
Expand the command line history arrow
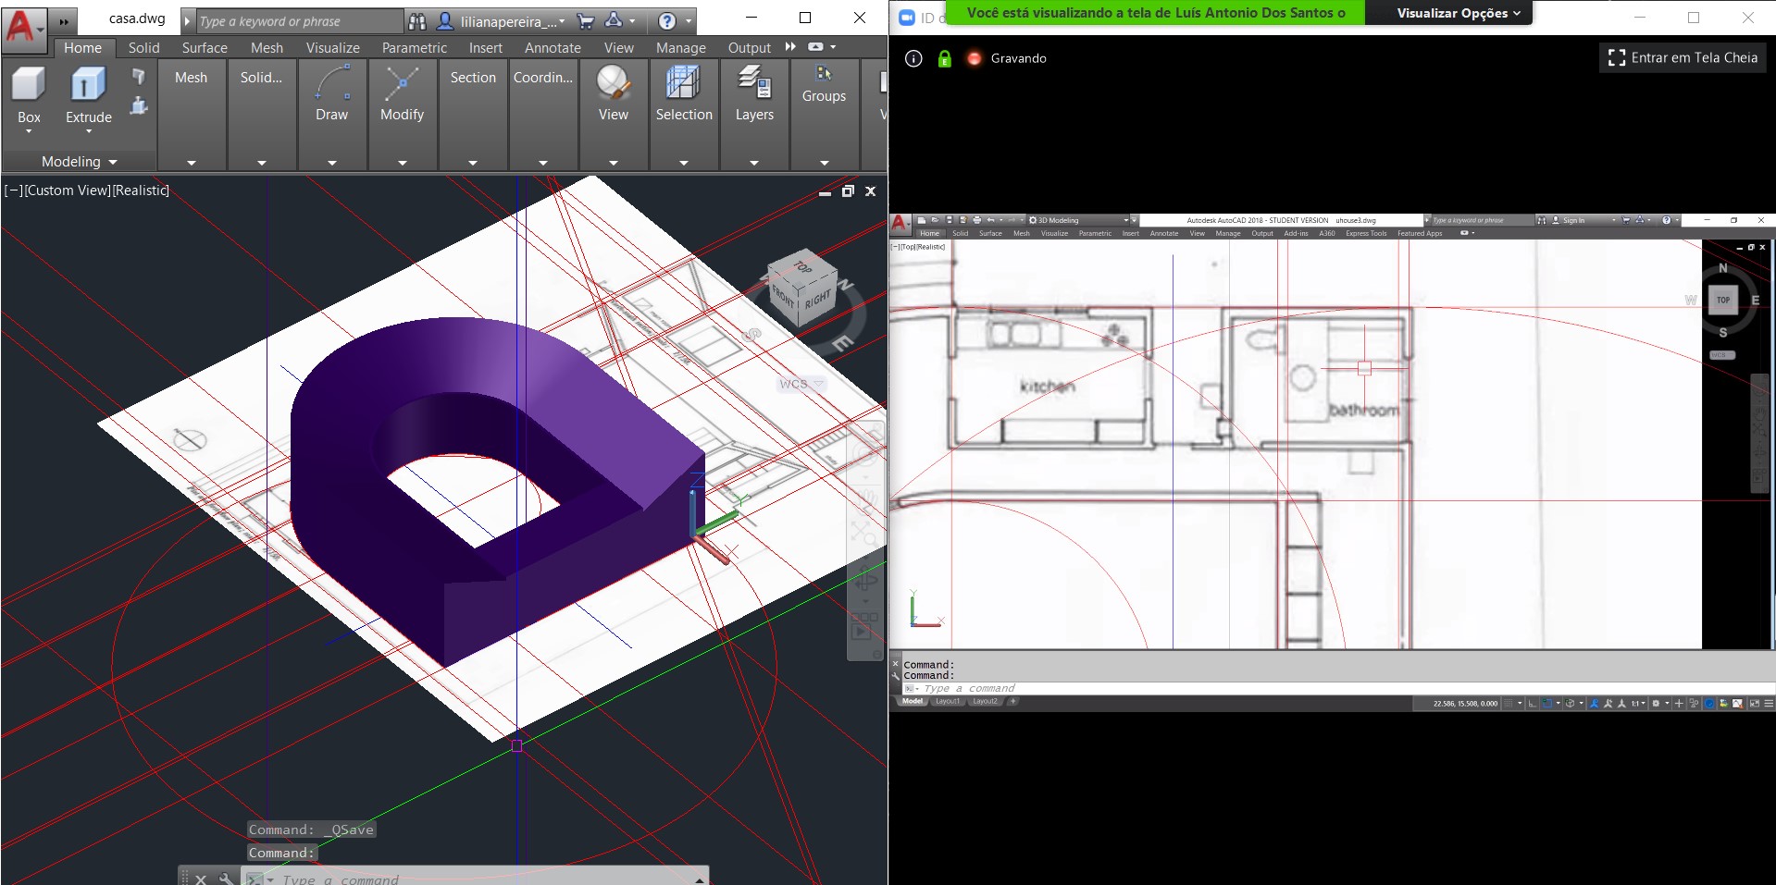(x=699, y=879)
